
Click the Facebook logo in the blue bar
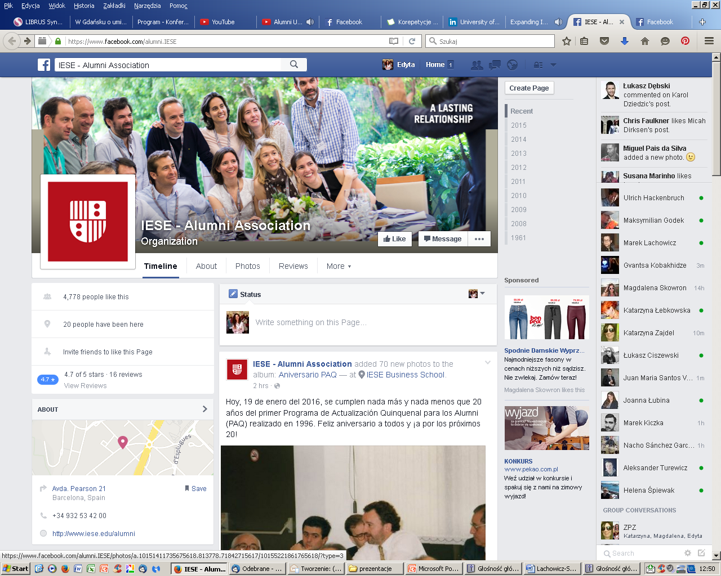tap(44, 65)
